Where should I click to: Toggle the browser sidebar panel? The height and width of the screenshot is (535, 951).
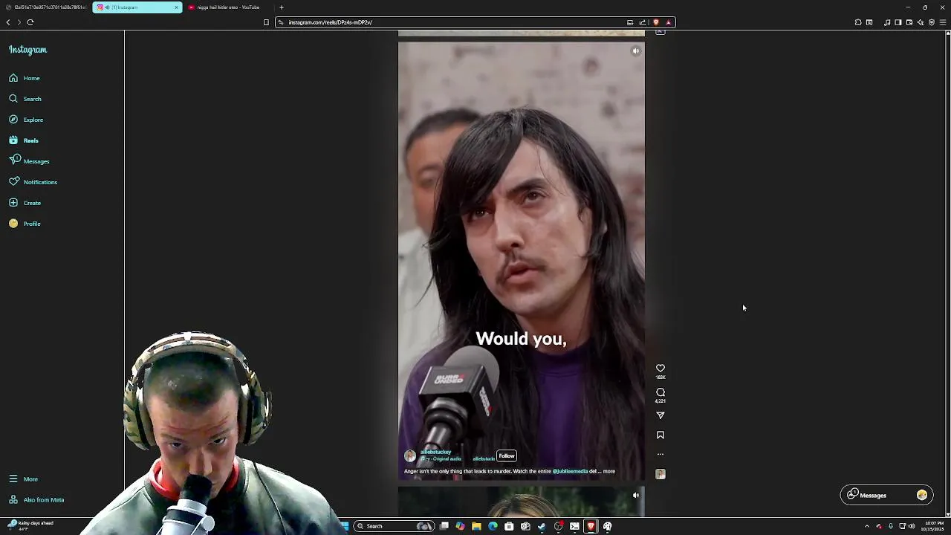pyautogui.click(x=898, y=22)
